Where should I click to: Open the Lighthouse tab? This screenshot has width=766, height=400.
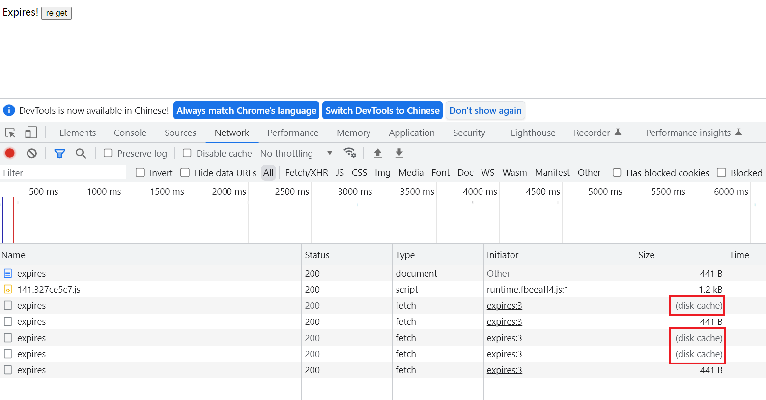tap(533, 133)
